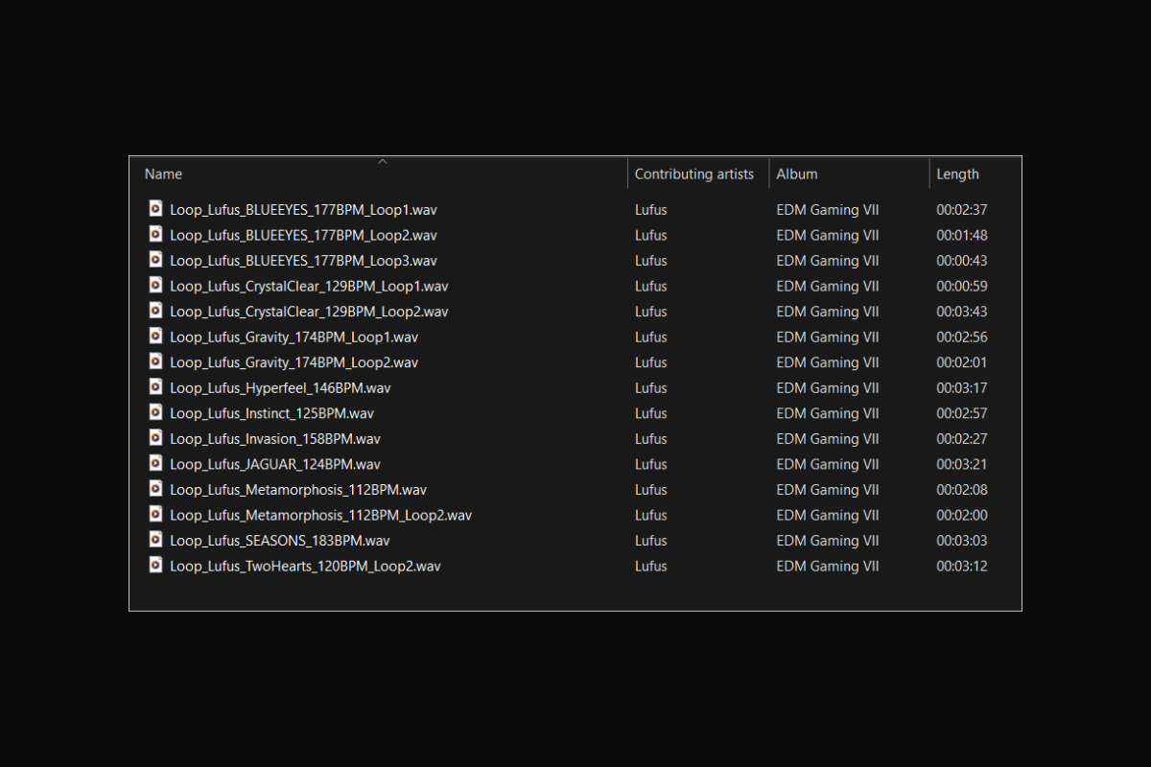The height and width of the screenshot is (767, 1151).
Task: Click the file icon for SEASONS_183BPM.wav
Action: 155,539
